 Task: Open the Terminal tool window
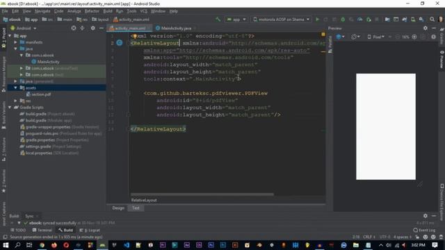42,230
